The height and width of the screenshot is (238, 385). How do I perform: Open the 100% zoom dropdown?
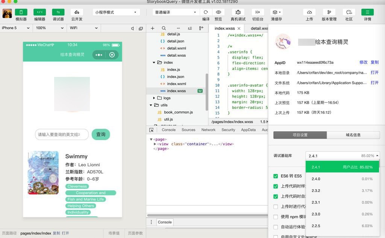pyautogui.click(x=50, y=28)
